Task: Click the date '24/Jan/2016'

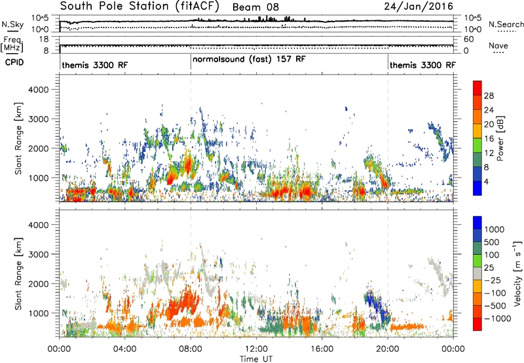Action: [419, 7]
